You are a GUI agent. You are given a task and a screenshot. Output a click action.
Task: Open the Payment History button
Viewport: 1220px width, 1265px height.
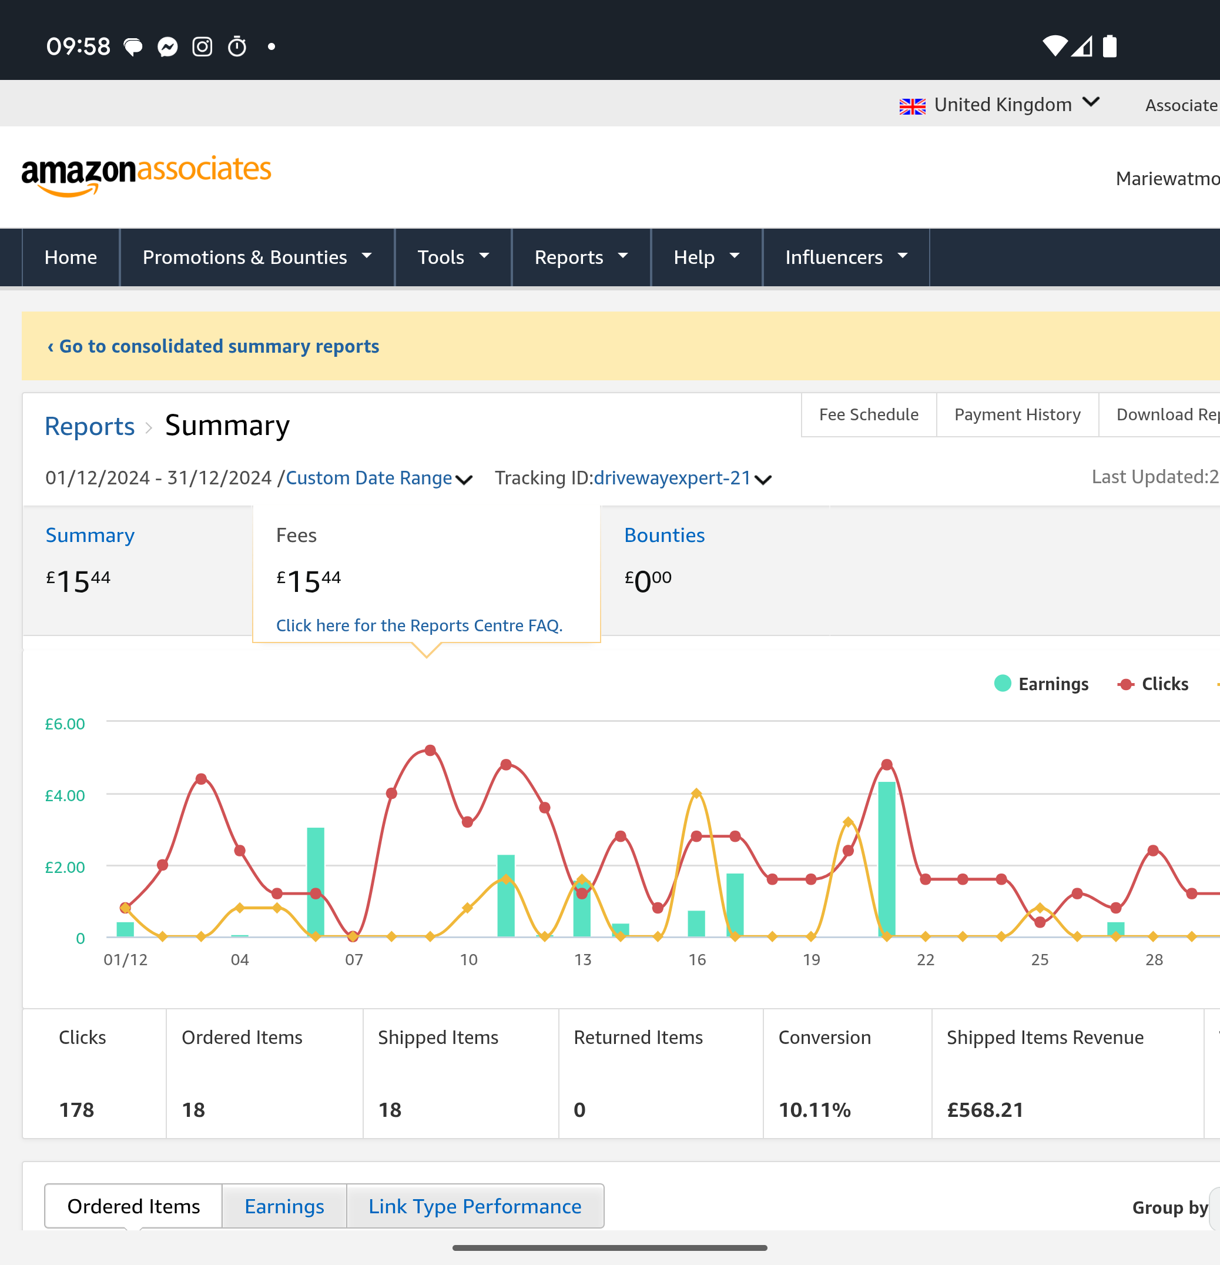(1017, 414)
